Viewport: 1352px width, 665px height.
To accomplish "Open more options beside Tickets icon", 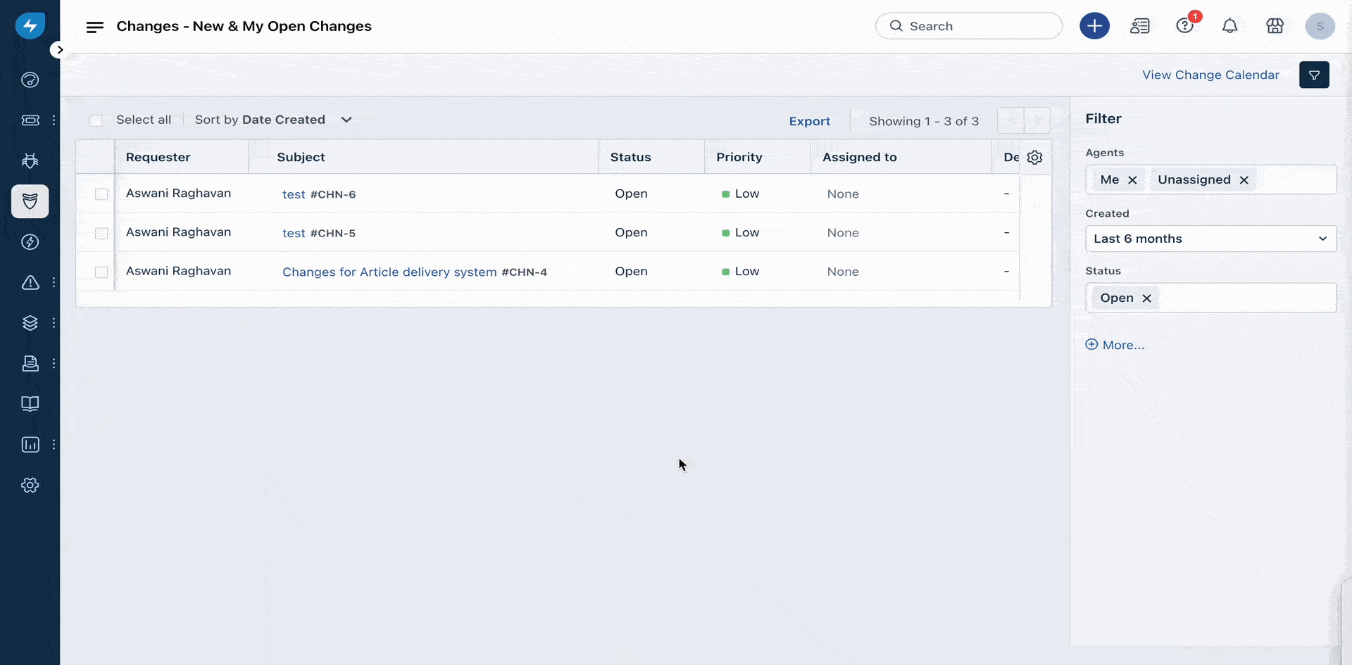I will (54, 120).
